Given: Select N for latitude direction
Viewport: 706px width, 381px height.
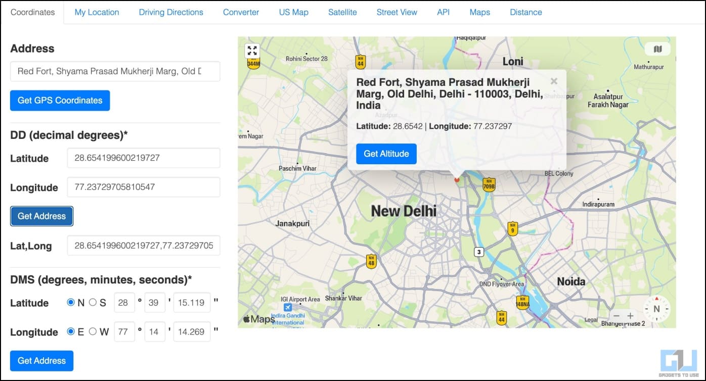Looking at the screenshot, I should 71,303.
